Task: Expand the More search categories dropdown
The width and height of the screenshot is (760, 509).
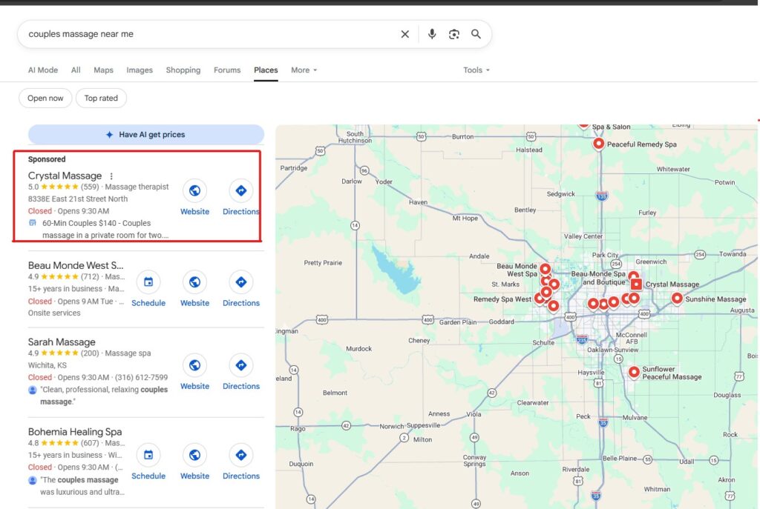Action: click(x=304, y=70)
